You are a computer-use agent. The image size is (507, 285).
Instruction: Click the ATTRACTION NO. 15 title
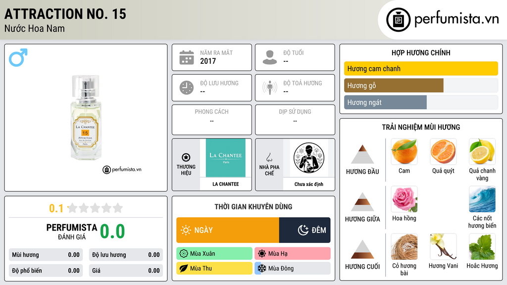[65, 14]
